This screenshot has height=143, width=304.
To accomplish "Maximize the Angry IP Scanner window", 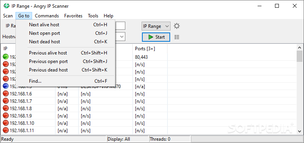I will point(277,6).
